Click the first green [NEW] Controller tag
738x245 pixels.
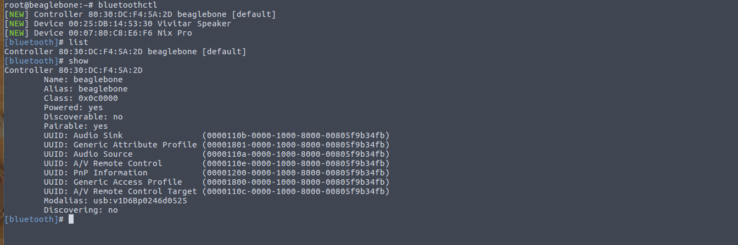(x=16, y=14)
